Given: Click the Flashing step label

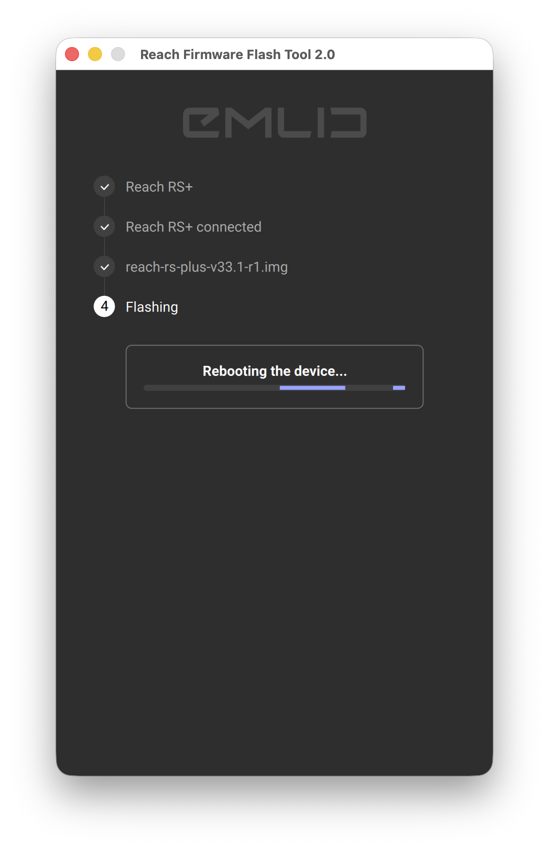Looking at the screenshot, I should (152, 307).
